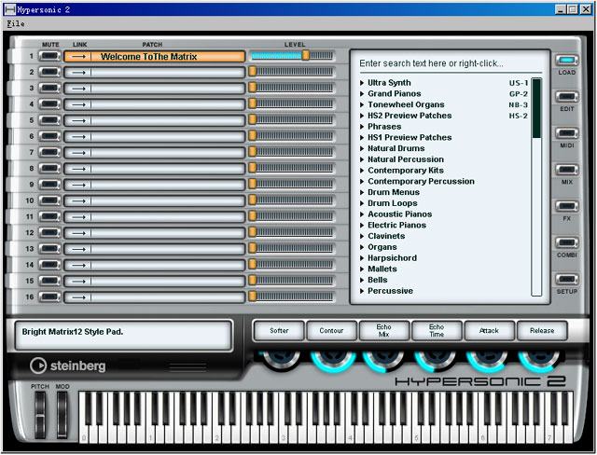Click the pitch bend wheel
This screenshot has height=455, width=597.
click(x=40, y=415)
